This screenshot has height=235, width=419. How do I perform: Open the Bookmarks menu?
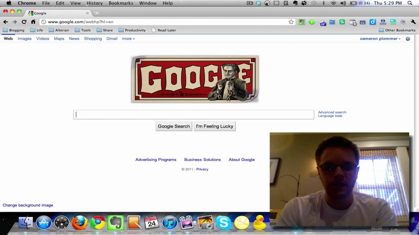click(121, 3)
